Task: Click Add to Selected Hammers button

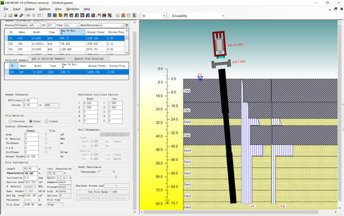Action: (48, 58)
